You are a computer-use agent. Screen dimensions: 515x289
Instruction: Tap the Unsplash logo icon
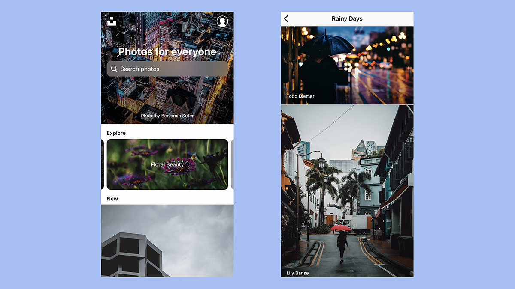(112, 21)
